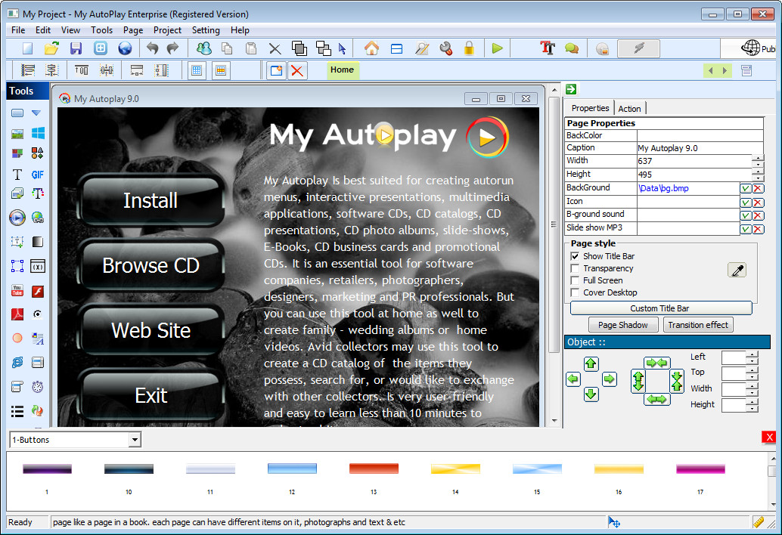Move object down with green down arrow
782x535 pixels.
[591, 394]
